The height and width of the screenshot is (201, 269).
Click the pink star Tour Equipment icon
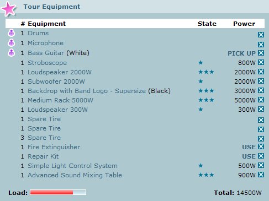click(x=9, y=9)
